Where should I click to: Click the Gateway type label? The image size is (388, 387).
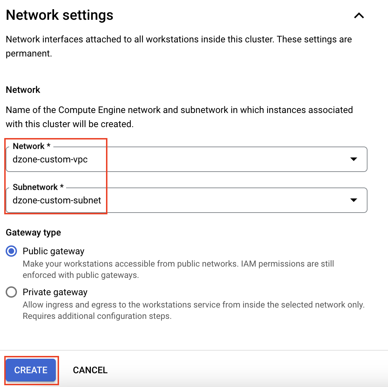tap(33, 232)
